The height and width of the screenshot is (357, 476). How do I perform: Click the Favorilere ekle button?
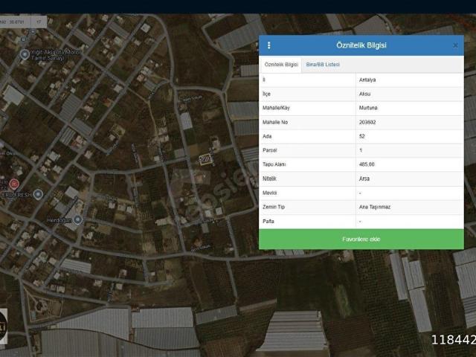click(361, 239)
